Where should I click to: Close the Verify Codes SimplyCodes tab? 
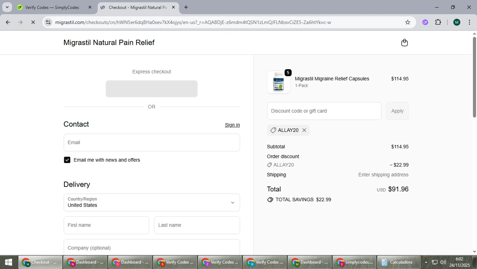[90, 7]
